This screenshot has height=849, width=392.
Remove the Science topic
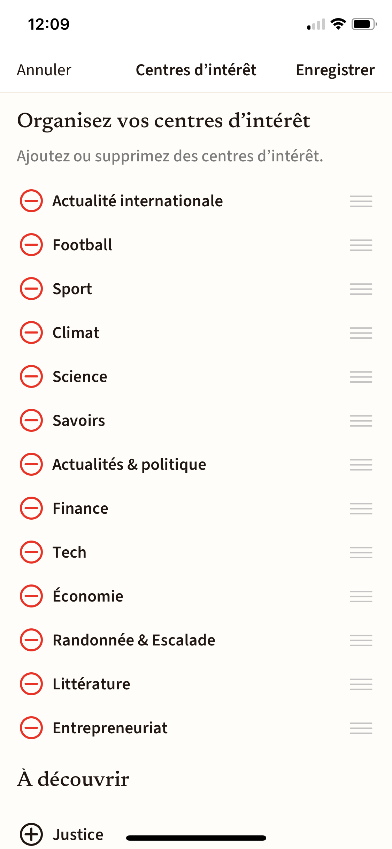click(x=31, y=376)
